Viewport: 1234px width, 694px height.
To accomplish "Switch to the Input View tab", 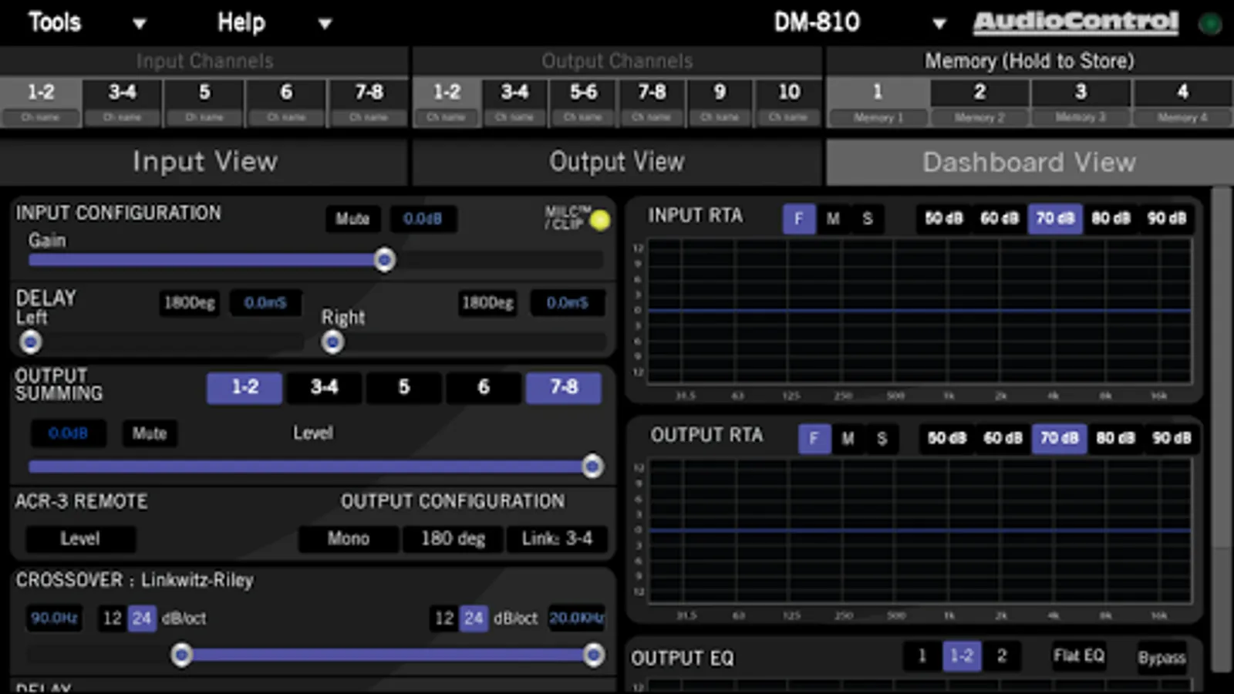I will click(x=204, y=162).
